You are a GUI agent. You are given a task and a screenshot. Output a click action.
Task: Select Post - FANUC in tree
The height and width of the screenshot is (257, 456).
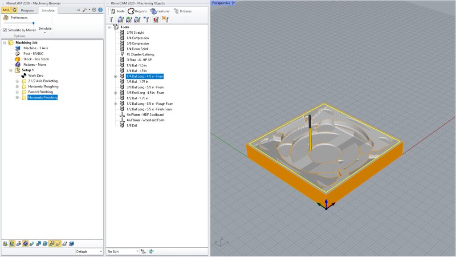(33, 54)
